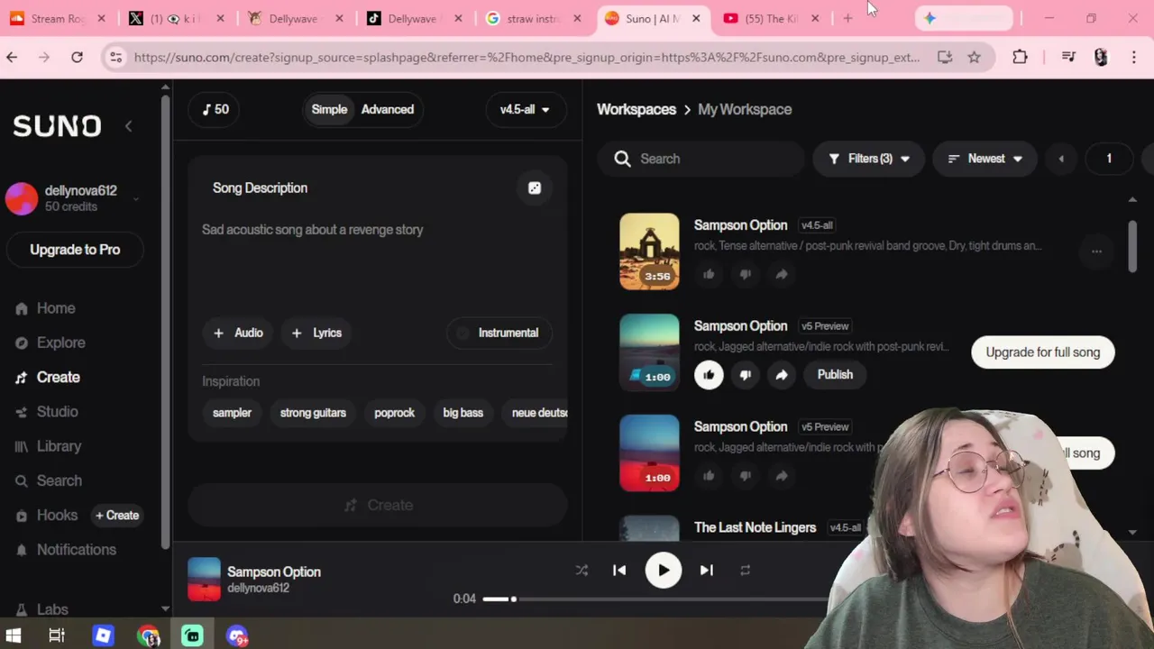Open more options for first Sampson Option
This screenshot has width=1154, height=649.
[1096, 251]
